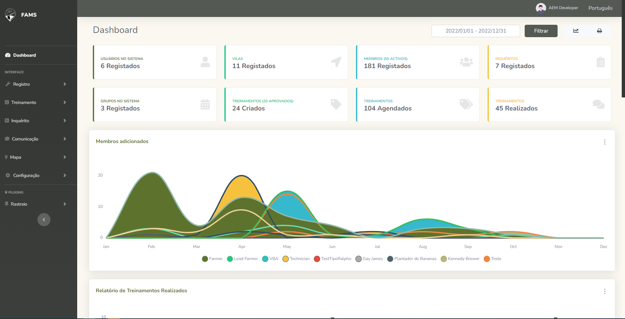The width and height of the screenshot is (625, 319).
Task: Hide Technician series in chart legend
Action: click(x=296, y=259)
